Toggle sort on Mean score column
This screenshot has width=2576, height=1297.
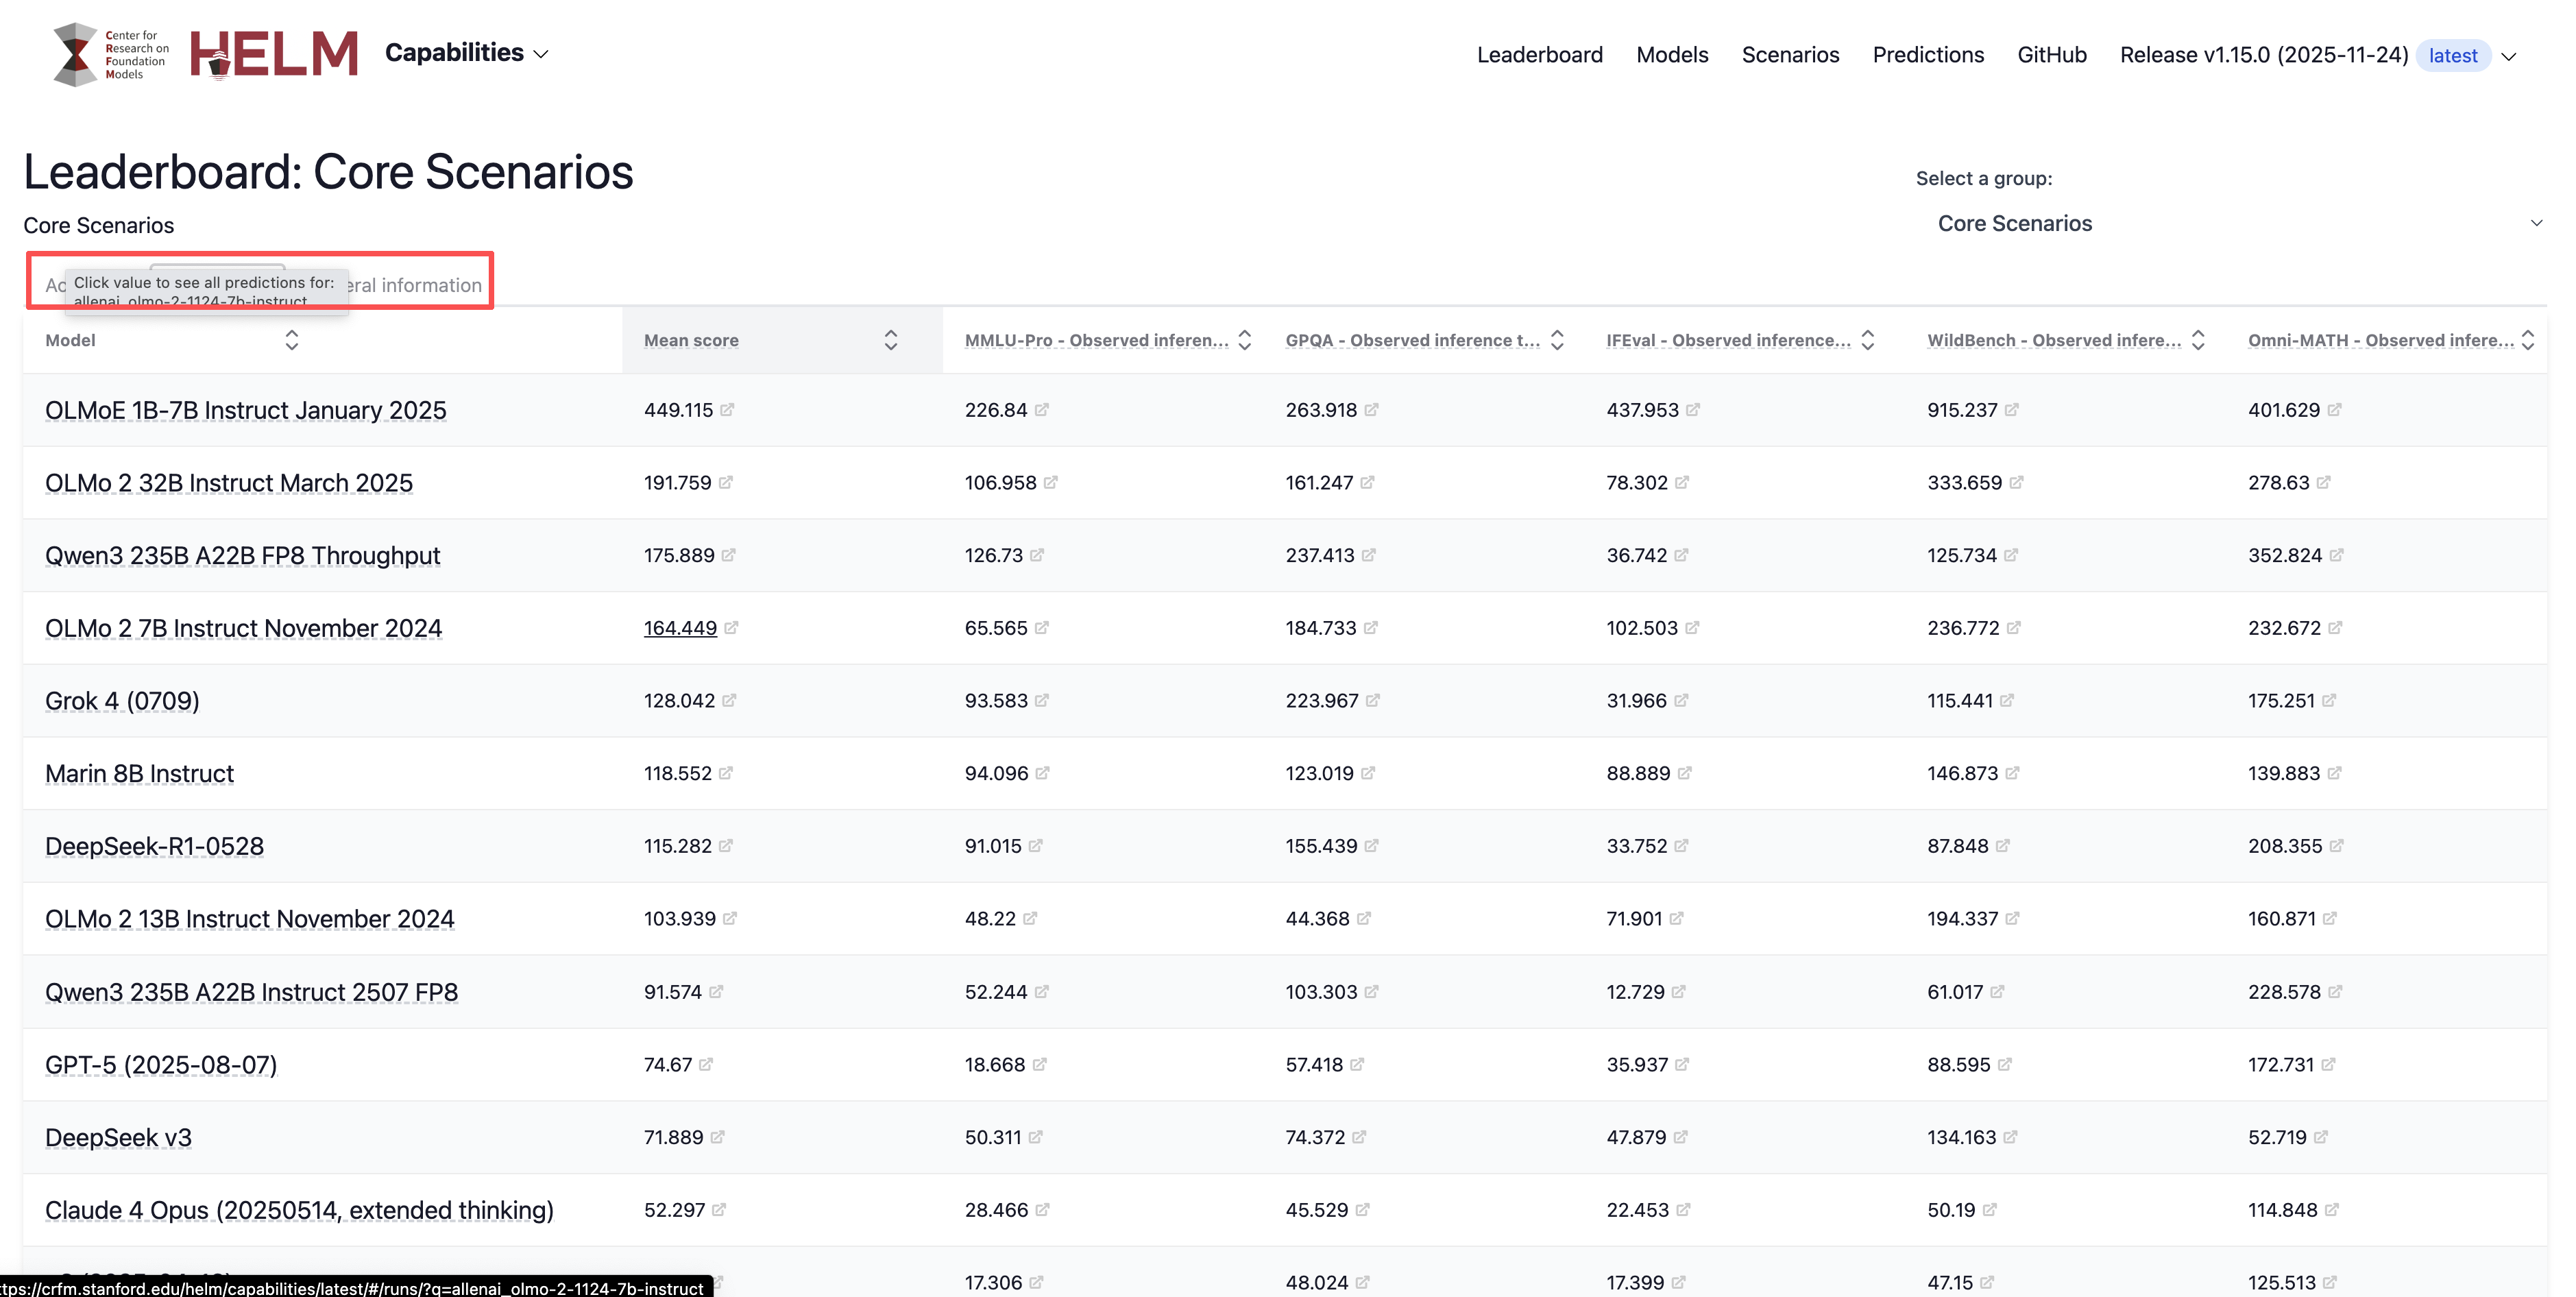pos(890,340)
